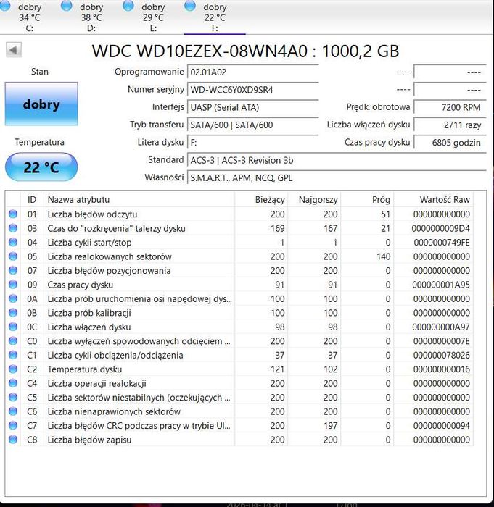The width and height of the screenshot is (494, 507).
Task: Click the drive letter field F:
Action: coord(253,143)
